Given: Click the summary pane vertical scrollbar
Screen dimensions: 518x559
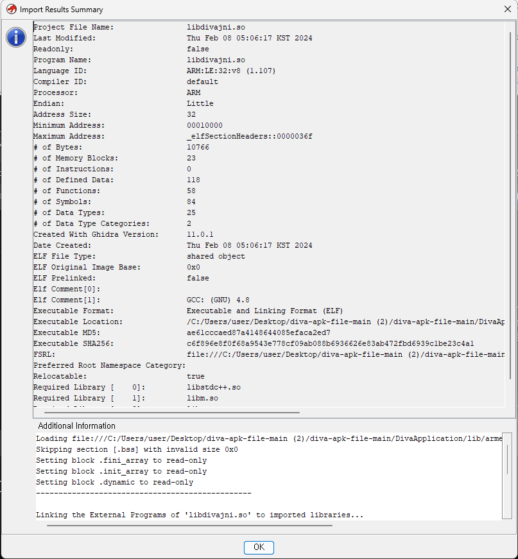Looking at the screenshot, I should click(x=510, y=205).
